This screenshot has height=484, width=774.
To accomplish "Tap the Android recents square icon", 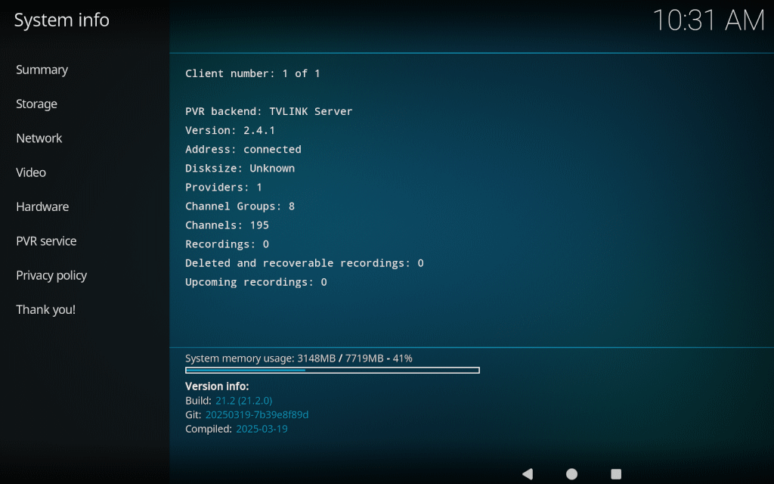I will click(616, 473).
